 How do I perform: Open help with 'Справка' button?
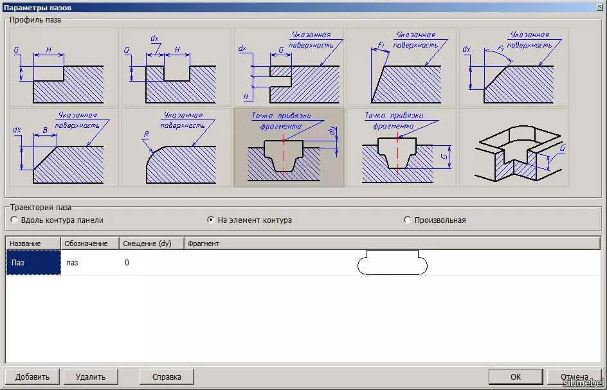167,377
